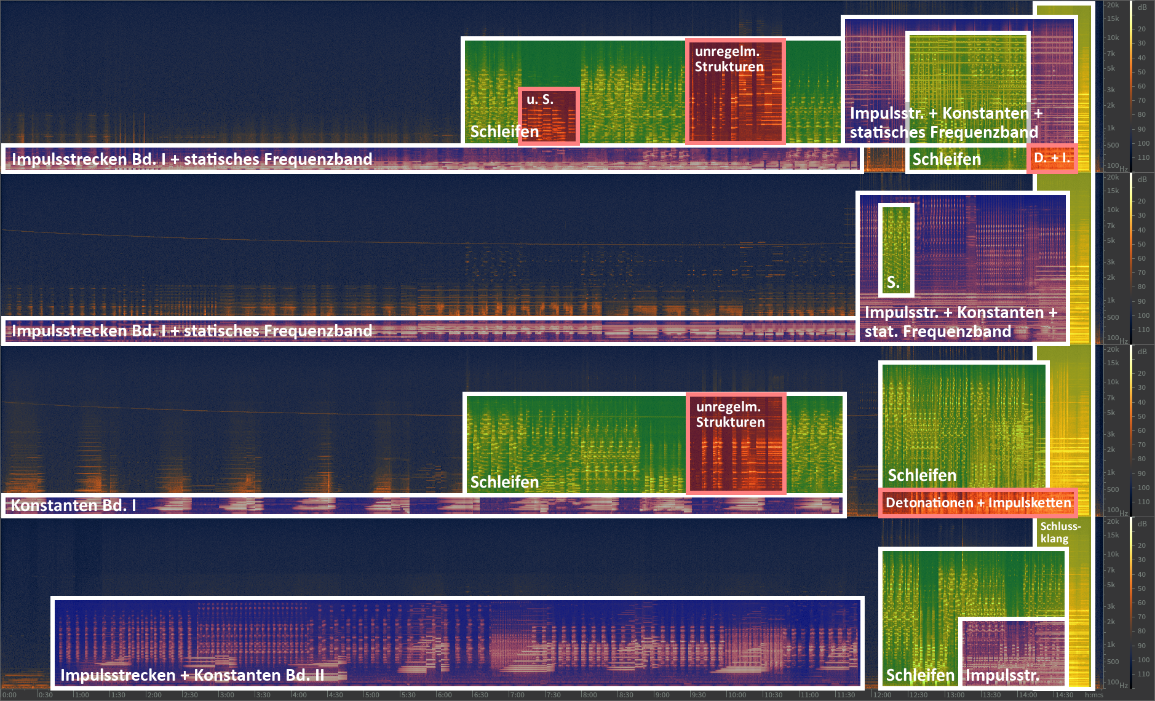Click the 14:30 mark on the timeline

coord(1064,695)
